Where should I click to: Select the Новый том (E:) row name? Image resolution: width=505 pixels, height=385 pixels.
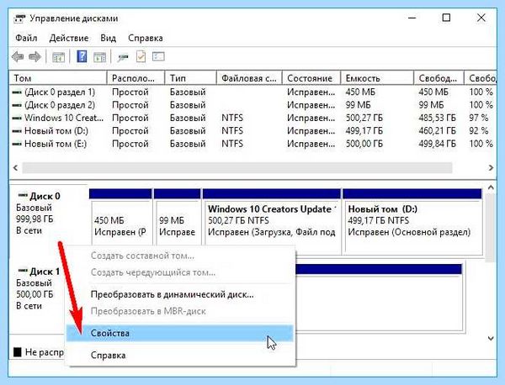pos(56,144)
